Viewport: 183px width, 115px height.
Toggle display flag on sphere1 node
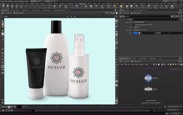click(x=151, y=78)
